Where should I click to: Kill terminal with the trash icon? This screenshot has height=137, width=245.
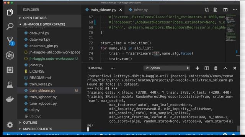[x=216, y=68]
